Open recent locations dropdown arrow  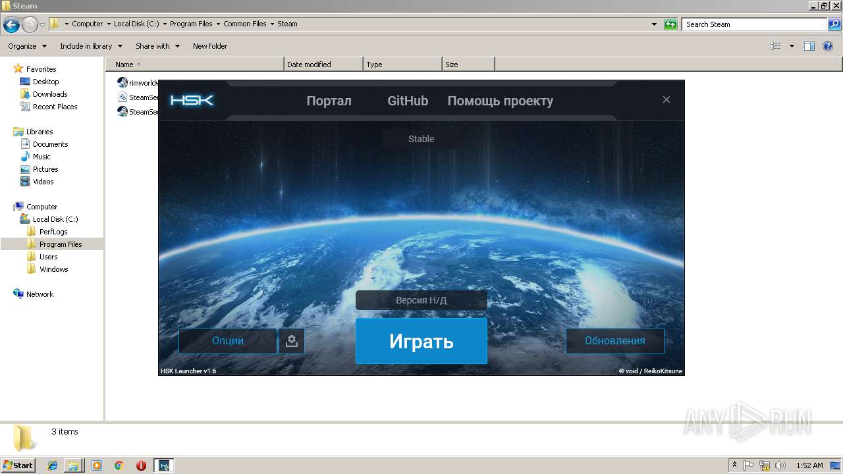[x=43, y=25]
